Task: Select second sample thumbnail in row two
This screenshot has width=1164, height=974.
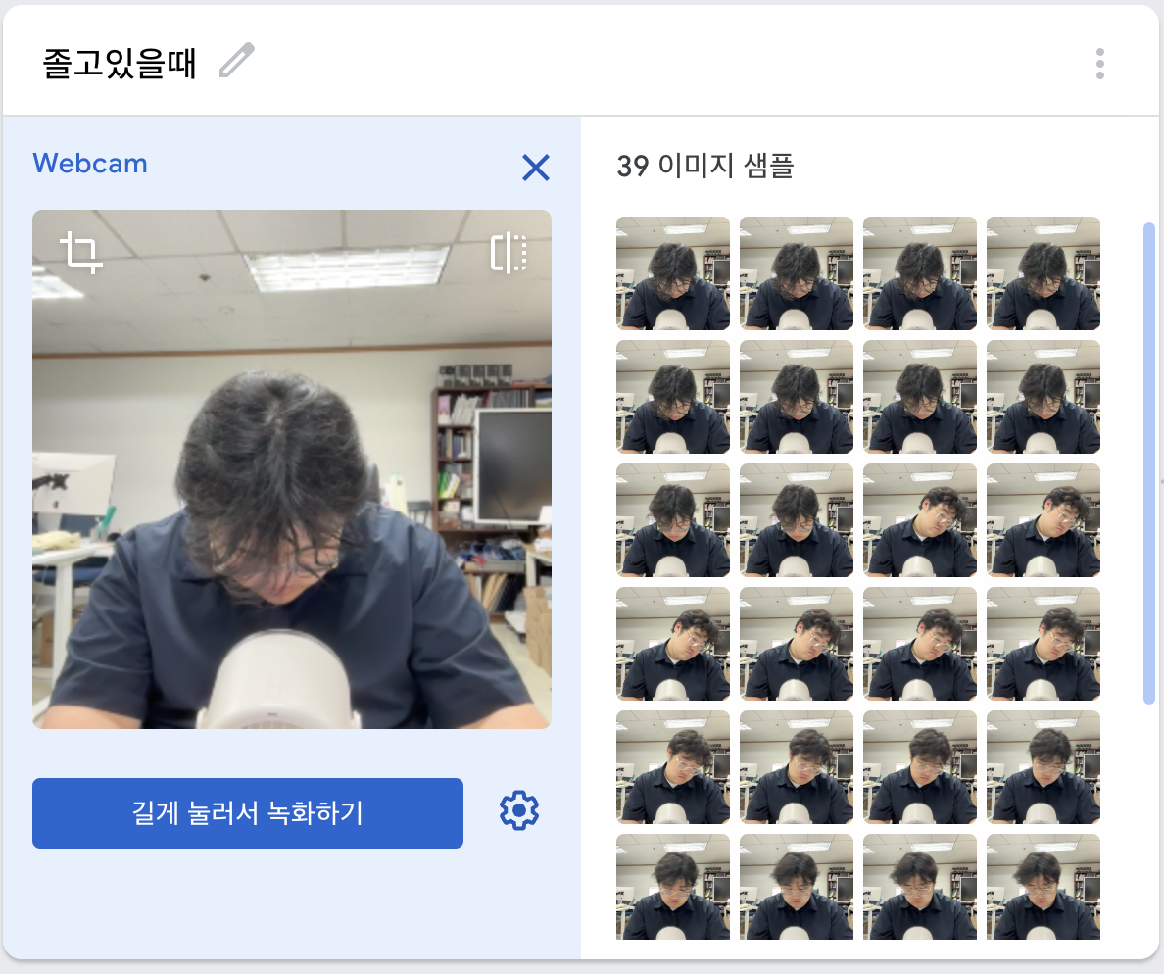Action: point(797,397)
